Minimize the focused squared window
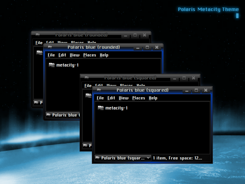This screenshot has width=245, height=184. click(x=187, y=90)
